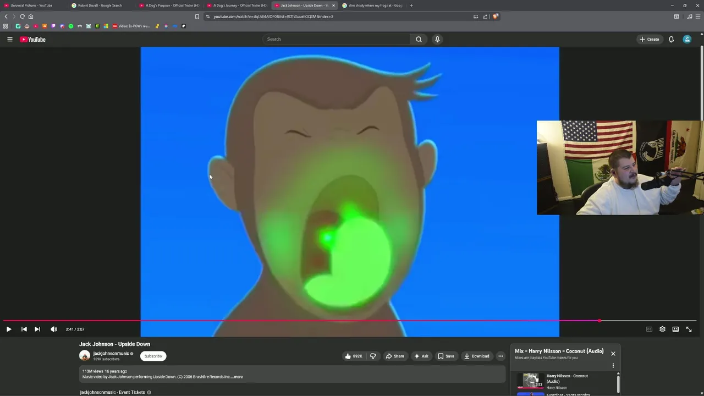Focus the YouTube search box
Viewport: 704px width, 396px height.
pos(337,39)
